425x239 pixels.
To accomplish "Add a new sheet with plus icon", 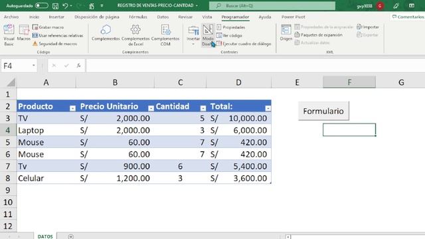I will click(x=71, y=236).
